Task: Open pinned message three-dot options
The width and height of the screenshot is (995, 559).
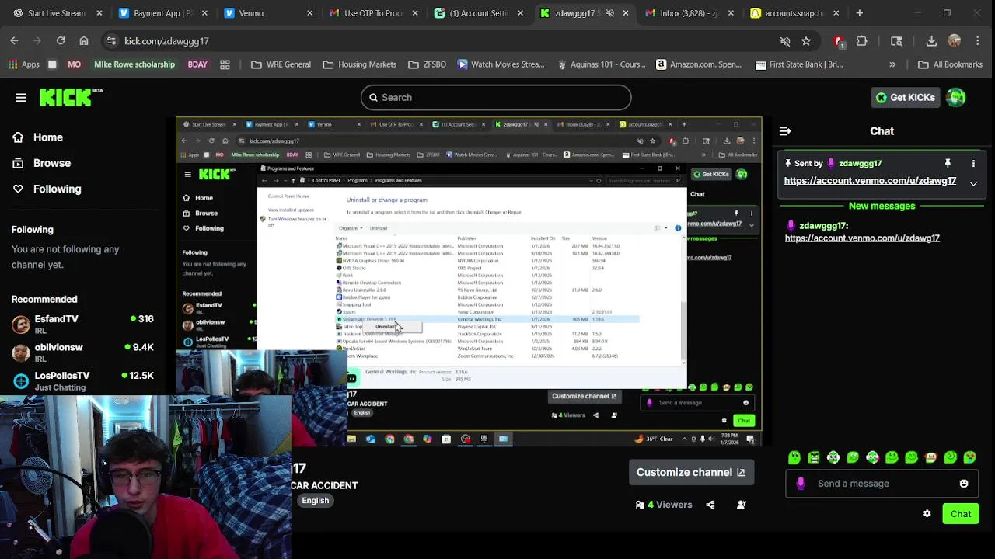Action: [x=973, y=163]
